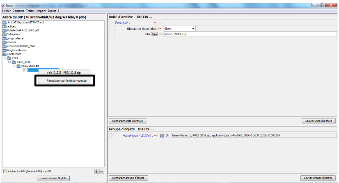The height and width of the screenshot is (183, 339).
Task: Click the file icon left of the BinaryMaster field
Action: (167, 135)
